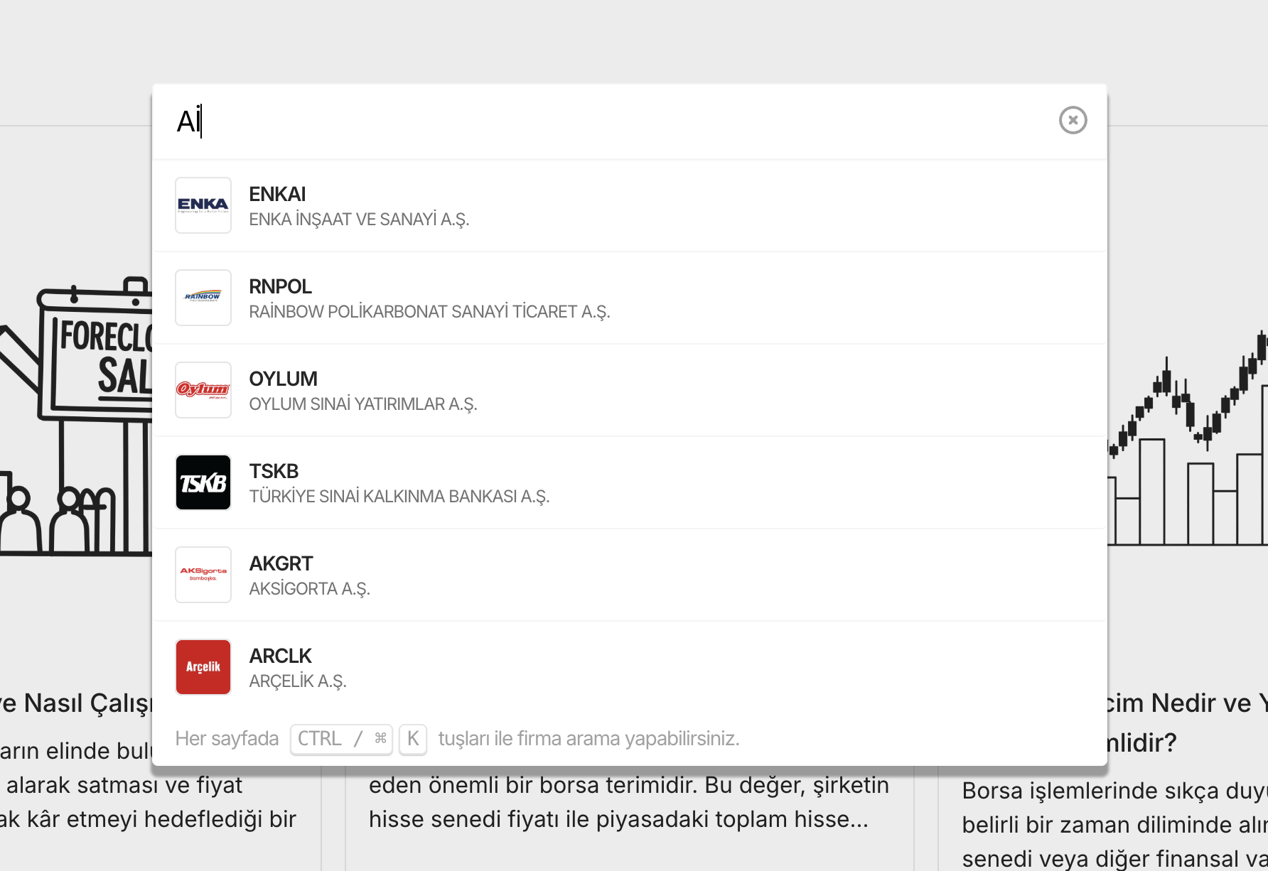
Task: Click the Aksigorta logo icon
Action: [203, 575]
